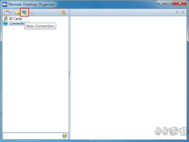The image size is (189, 142).
Task: Click the New Folder toolbar icon
Action: pyautogui.click(x=17, y=12)
